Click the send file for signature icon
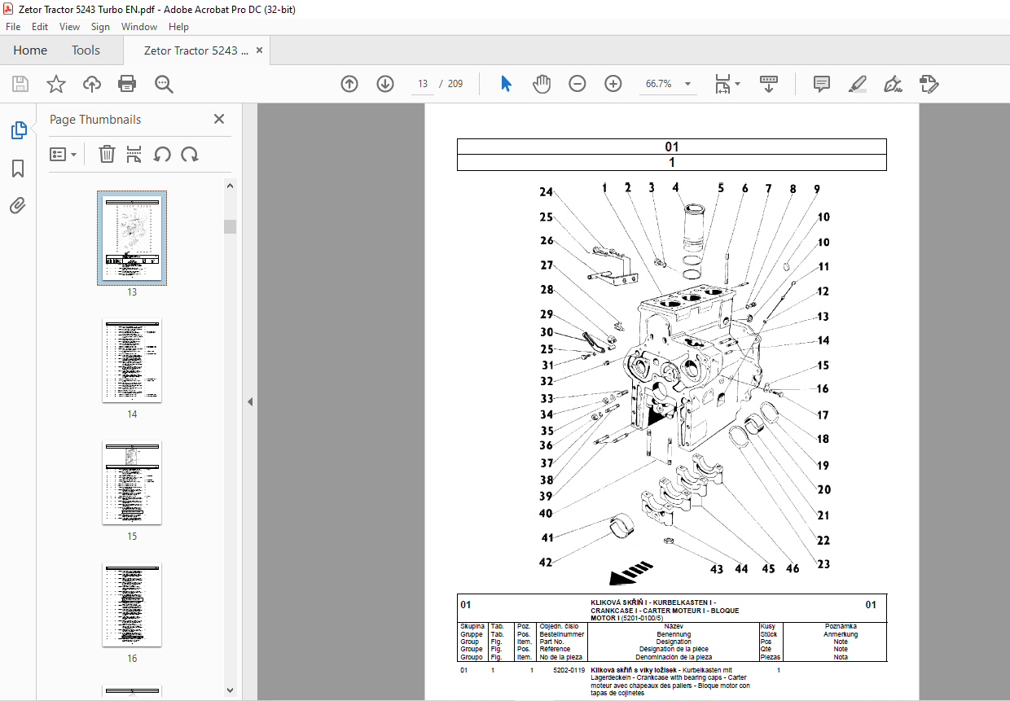Screen dimensions: 1010x701 [929, 84]
